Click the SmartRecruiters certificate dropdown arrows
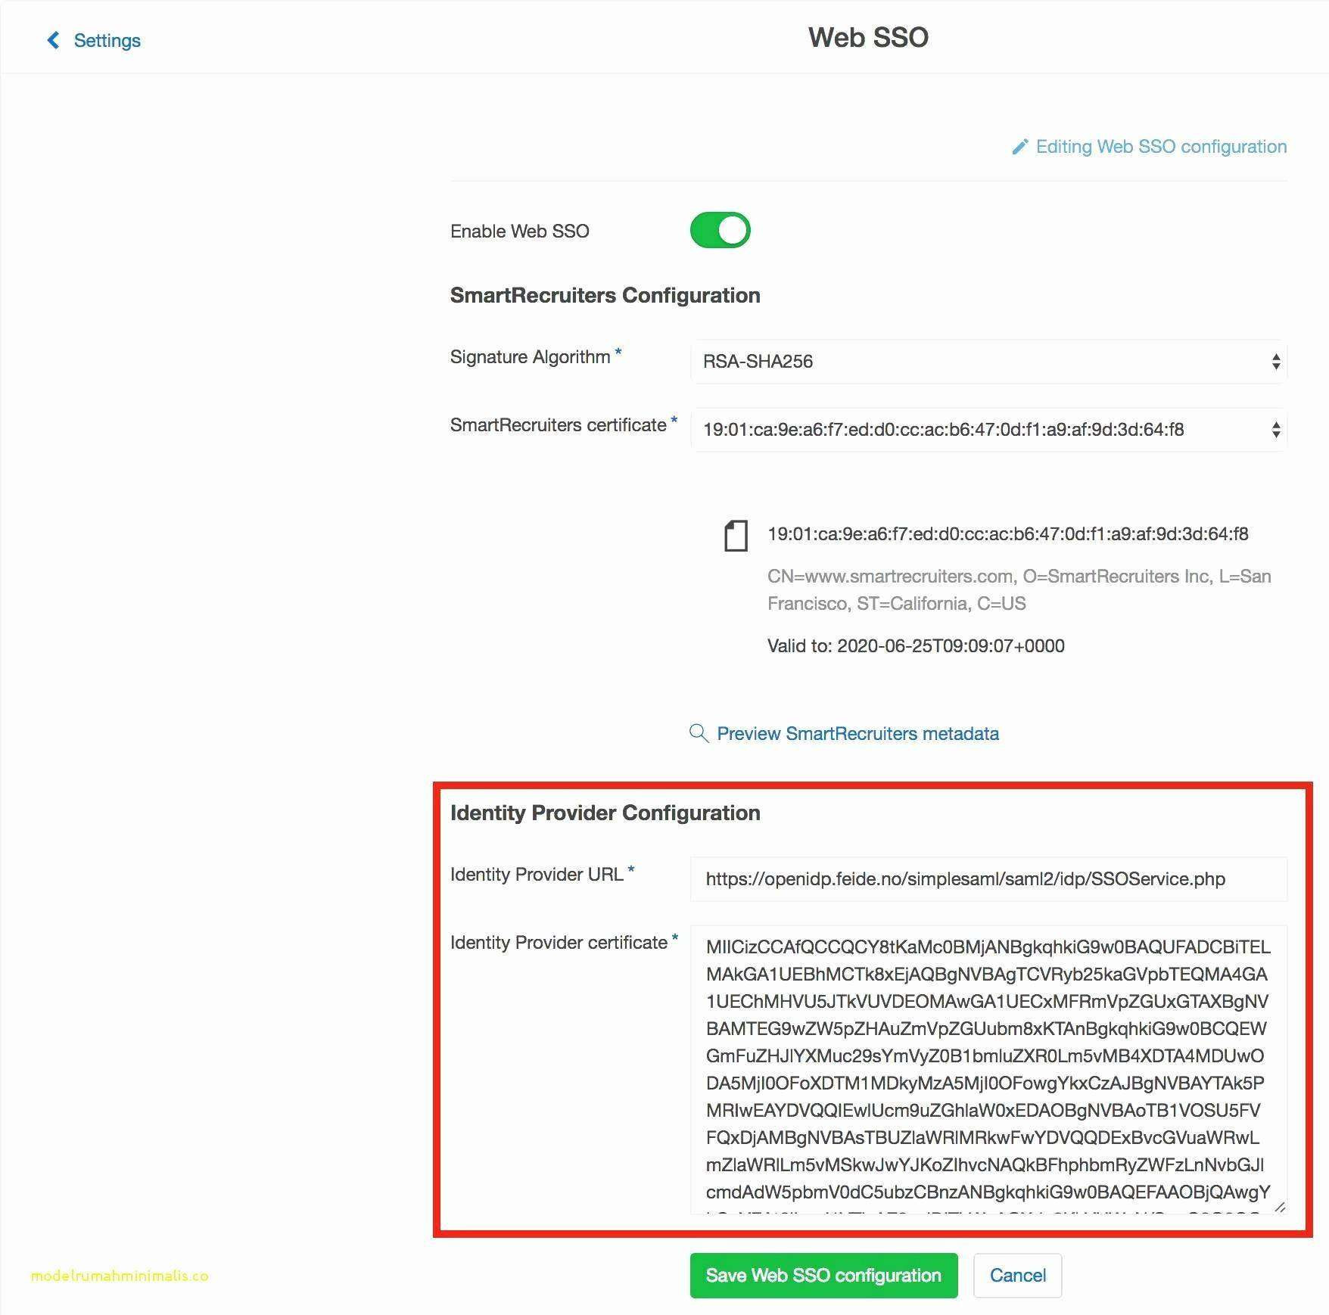This screenshot has height=1315, width=1329. pyautogui.click(x=1276, y=430)
